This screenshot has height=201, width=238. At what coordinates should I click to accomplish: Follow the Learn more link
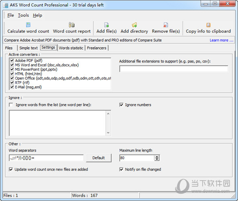point(221,40)
